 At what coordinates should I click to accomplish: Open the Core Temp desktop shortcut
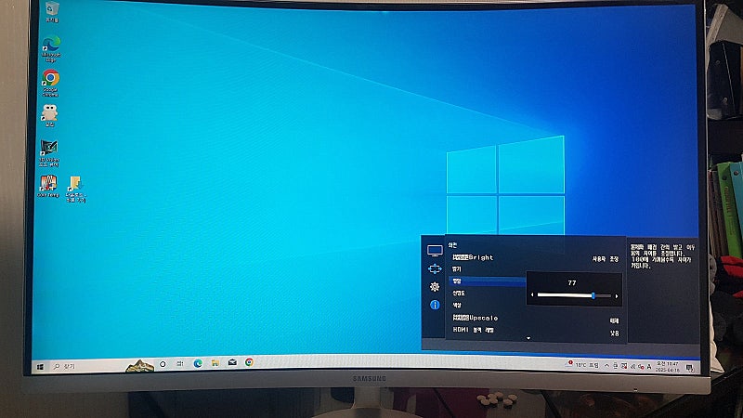(48, 186)
